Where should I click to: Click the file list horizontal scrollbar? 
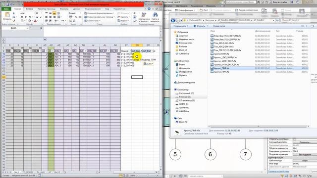(259, 127)
